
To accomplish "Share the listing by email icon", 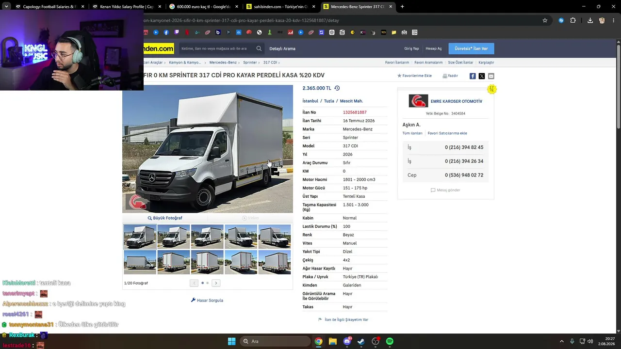I will 491,76.
